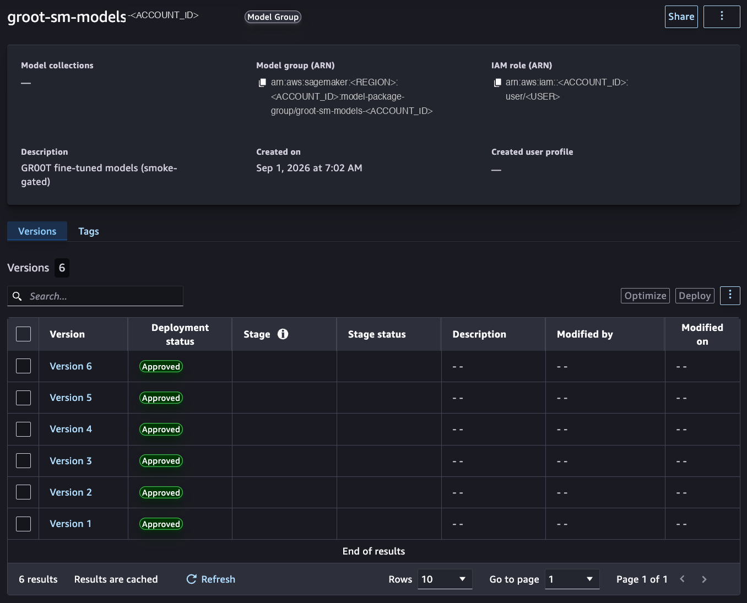The width and height of the screenshot is (747, 603).
Task: Open the Version 4 link
Action: (x=71, y=429)
